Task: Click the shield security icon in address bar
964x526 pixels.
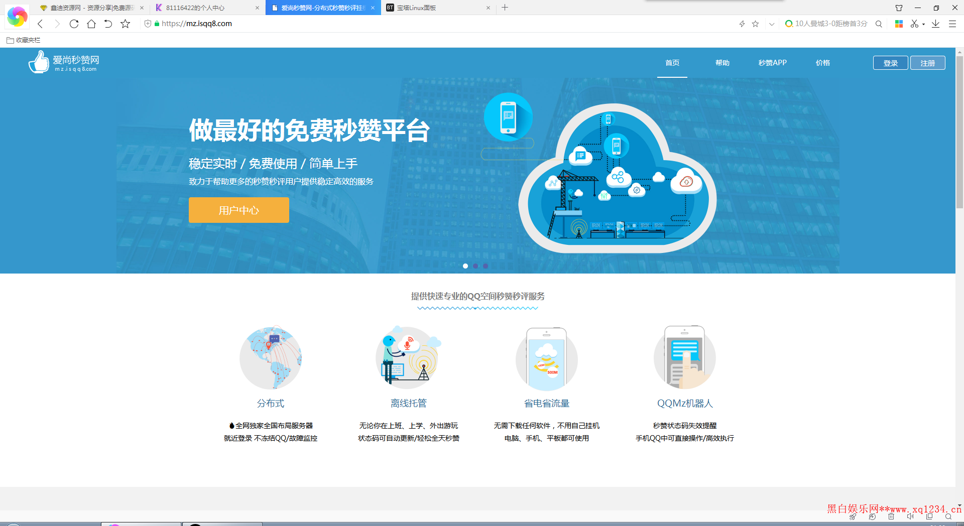Action: [148, 24]
